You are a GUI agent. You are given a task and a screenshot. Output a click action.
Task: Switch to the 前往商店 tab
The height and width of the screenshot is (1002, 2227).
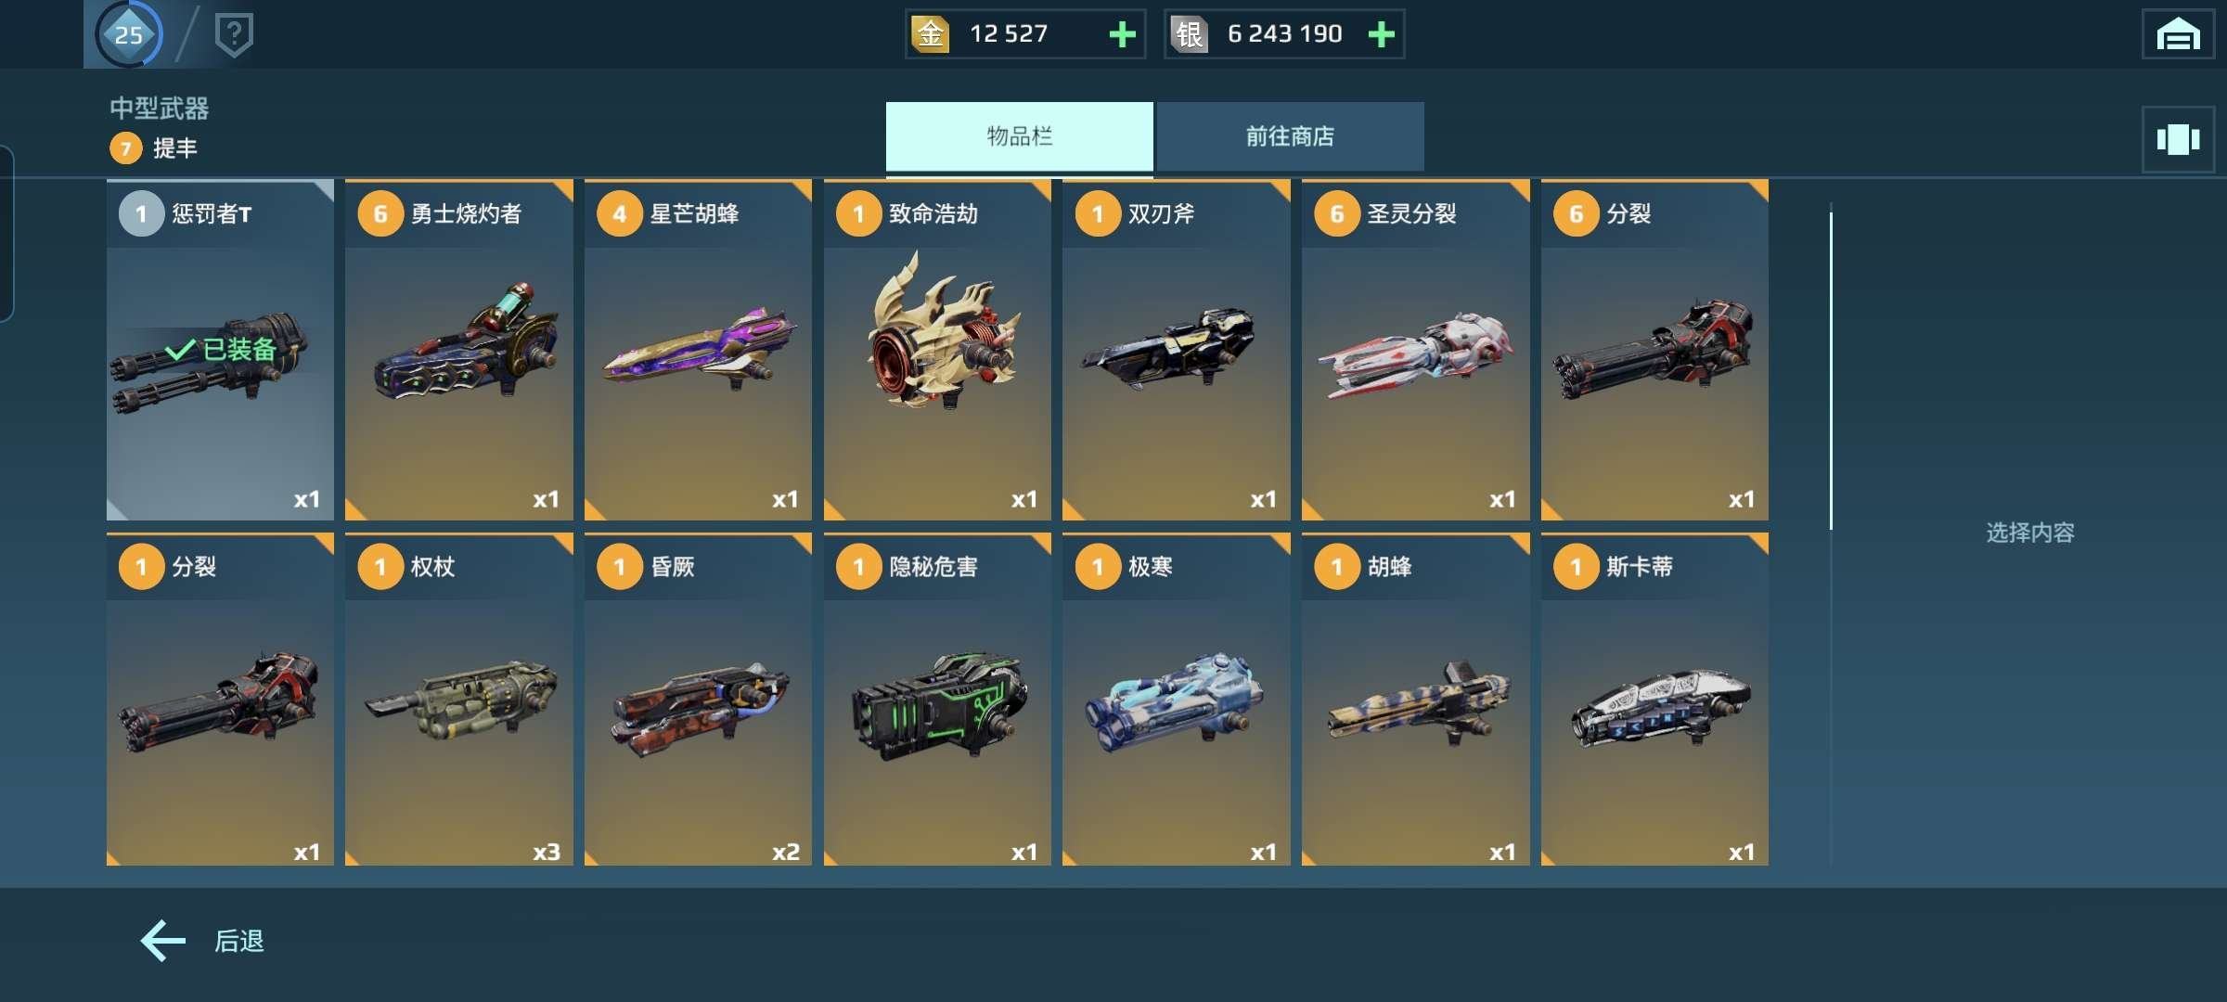tap(1290, 136)
